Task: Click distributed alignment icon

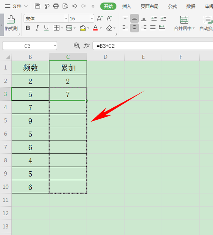Action: tap(162, 28)
